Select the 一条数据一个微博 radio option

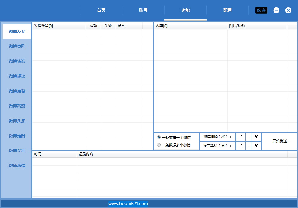click(174, 137)
